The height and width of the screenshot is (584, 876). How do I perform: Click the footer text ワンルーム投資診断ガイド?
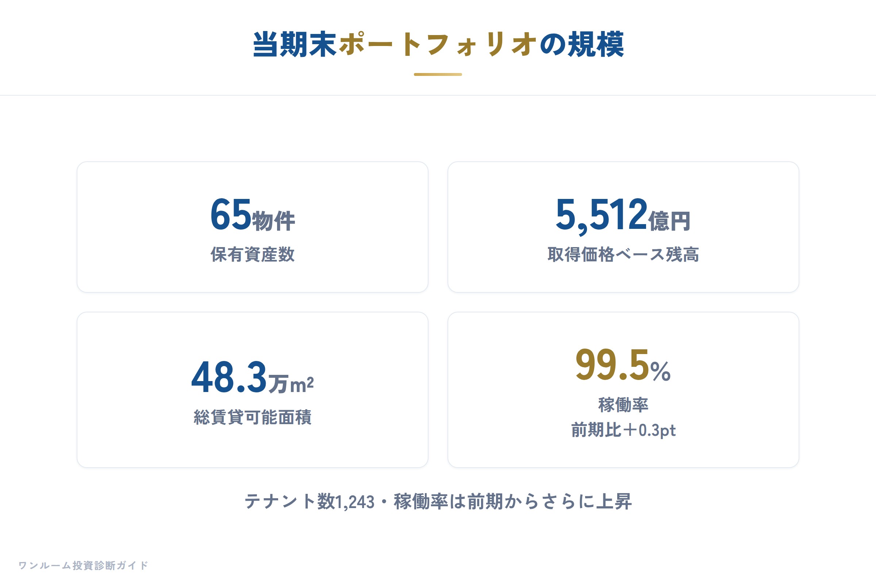[84, 565]
